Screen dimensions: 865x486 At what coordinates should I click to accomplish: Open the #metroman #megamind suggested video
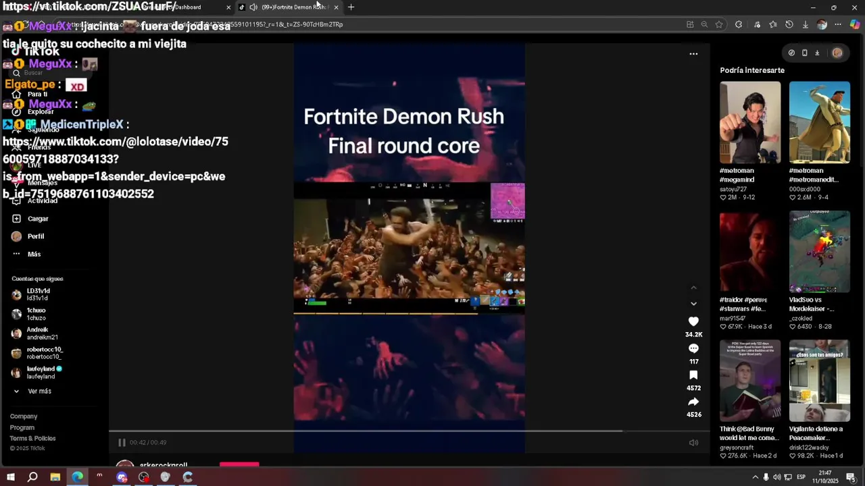tap(750, 123)
